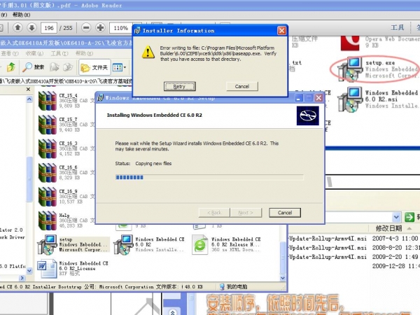This screenshot has width=420, height=315.
Task: Click Retry in Installer Information dialog
Action: click(x=178, y=86)
